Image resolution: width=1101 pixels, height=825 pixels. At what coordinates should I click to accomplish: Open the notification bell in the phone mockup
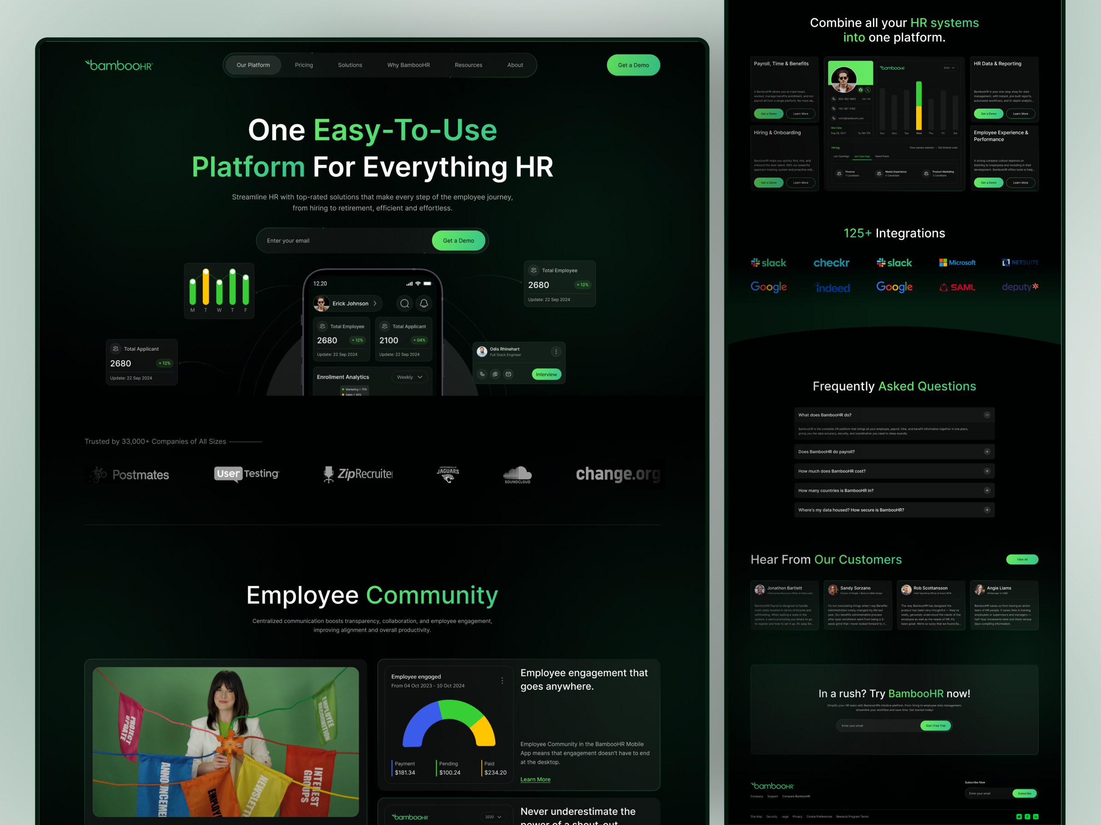(x=424, y=303)
